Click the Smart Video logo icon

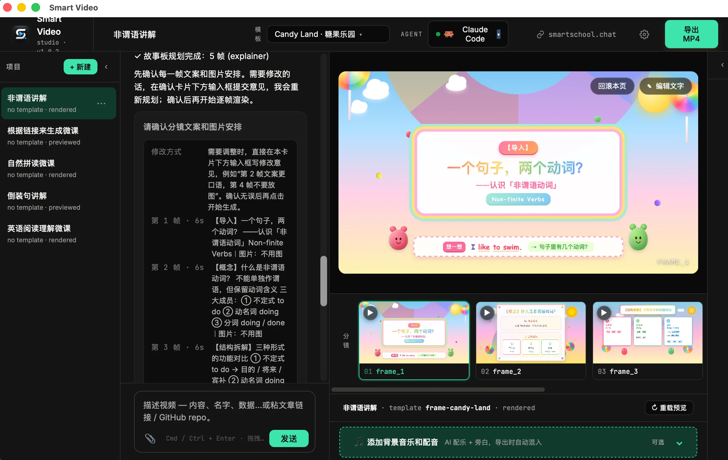pos(21,34)
